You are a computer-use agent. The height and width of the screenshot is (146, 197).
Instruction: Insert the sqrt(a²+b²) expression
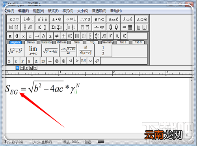(15, 51)
